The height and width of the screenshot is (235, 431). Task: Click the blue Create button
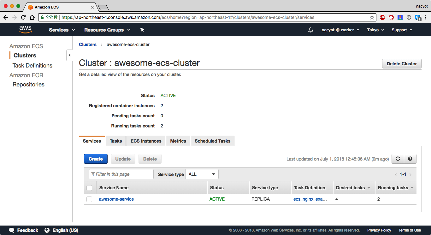(x=96, y=159)
